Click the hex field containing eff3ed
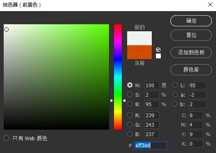The width and height of the screenshot is (216, 153). pyautogui.click(x=151, y=145)
